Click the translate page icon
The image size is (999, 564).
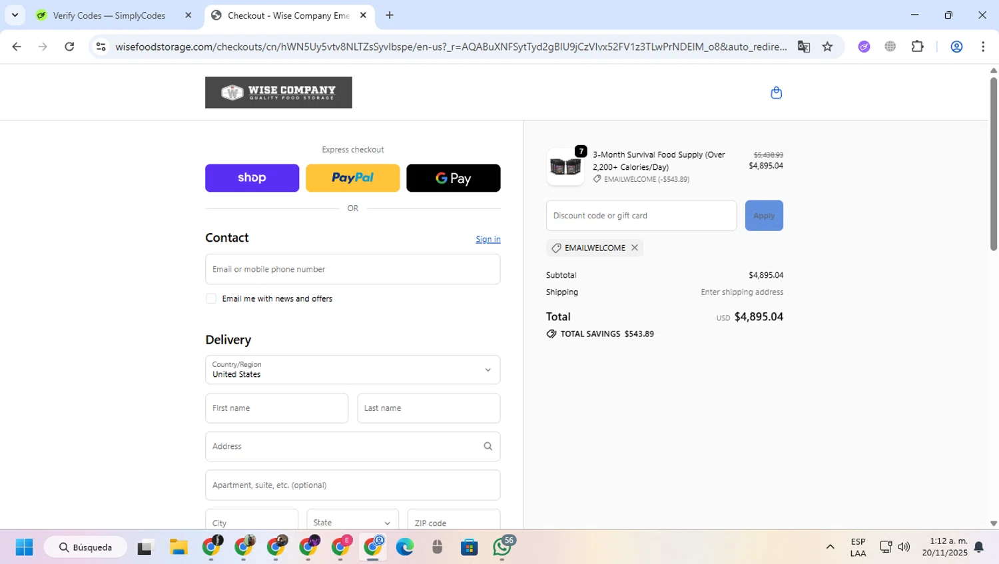804,47
